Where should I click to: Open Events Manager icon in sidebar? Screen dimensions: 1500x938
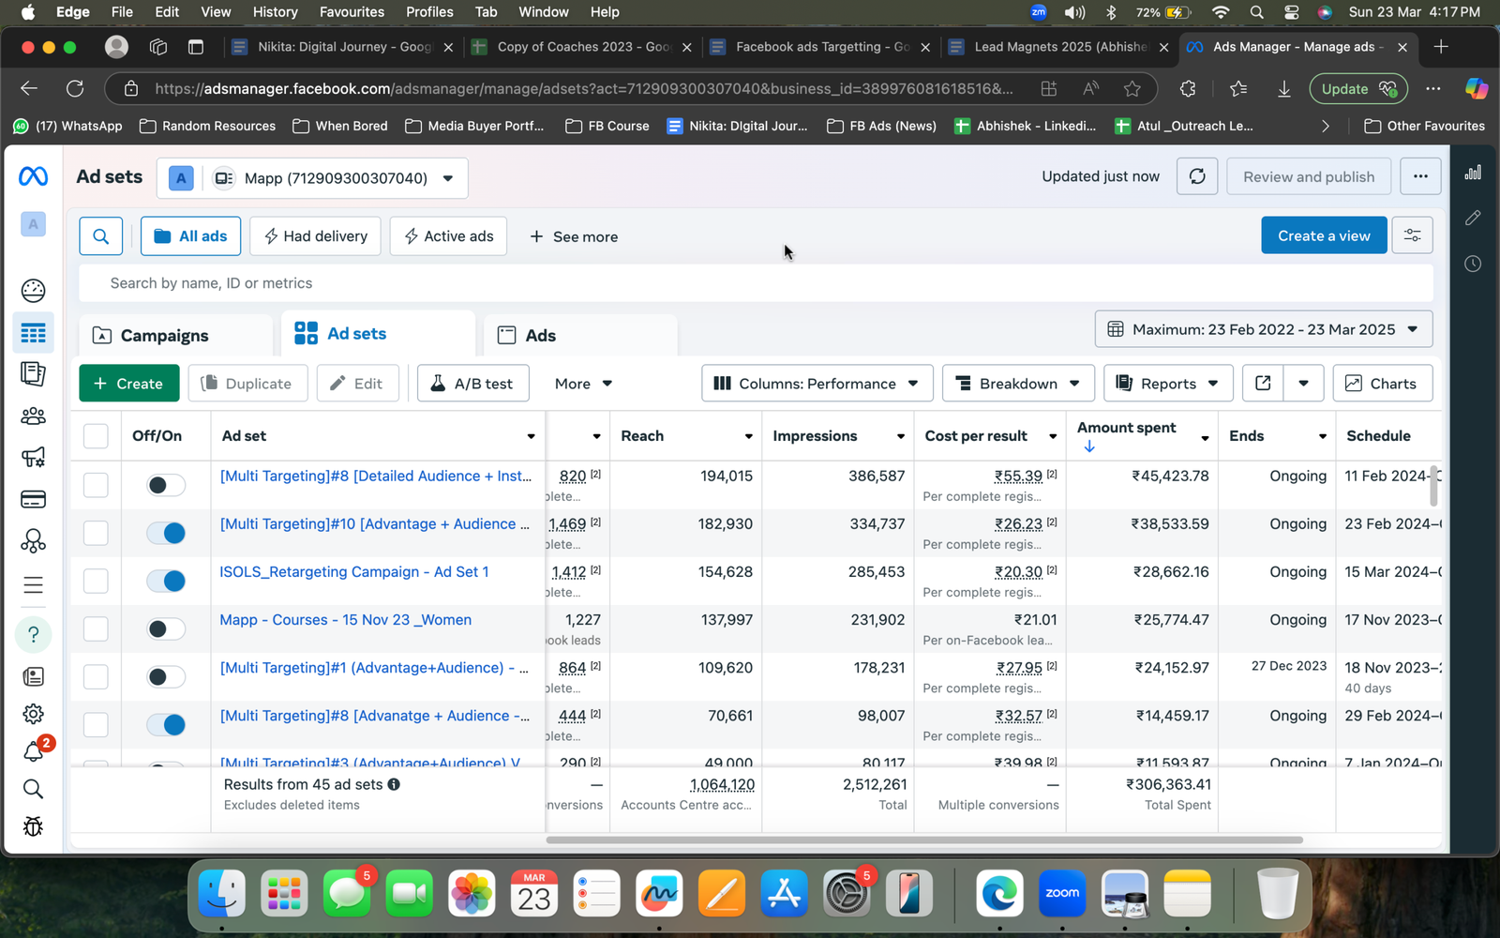click(33, 541)
